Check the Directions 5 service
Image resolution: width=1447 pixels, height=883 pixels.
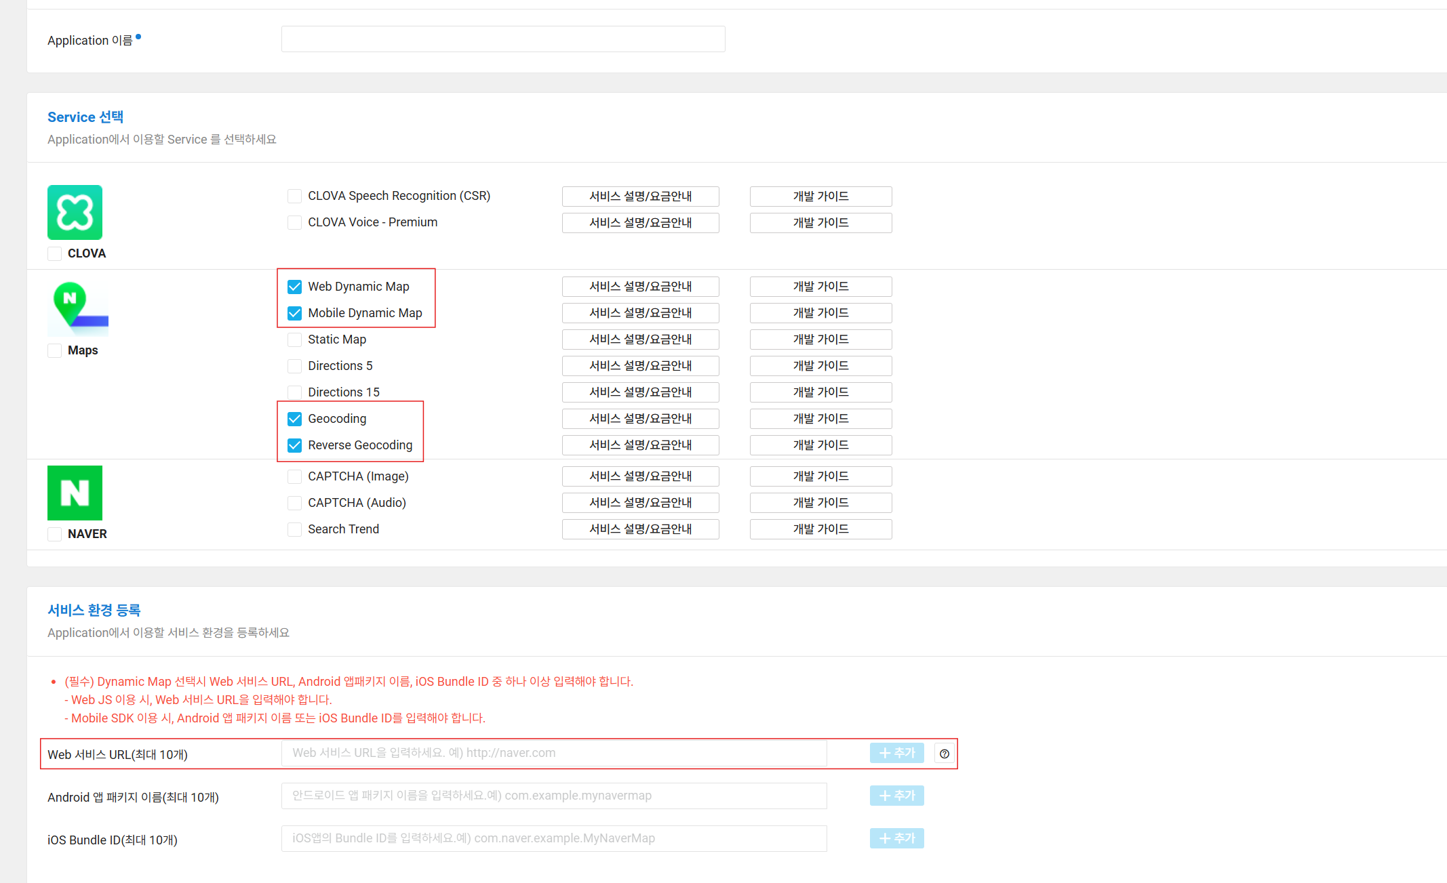point(294,366)
